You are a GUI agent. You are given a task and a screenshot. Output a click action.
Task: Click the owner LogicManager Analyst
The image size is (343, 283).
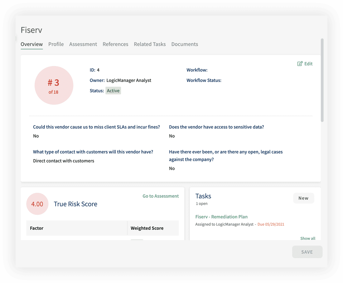(129, 80)
